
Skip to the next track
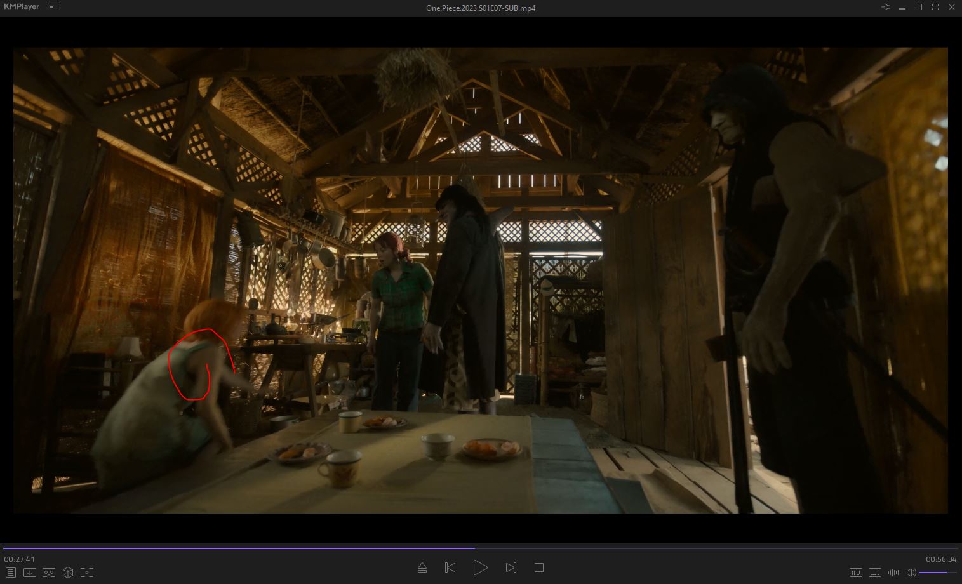point(511,567)
